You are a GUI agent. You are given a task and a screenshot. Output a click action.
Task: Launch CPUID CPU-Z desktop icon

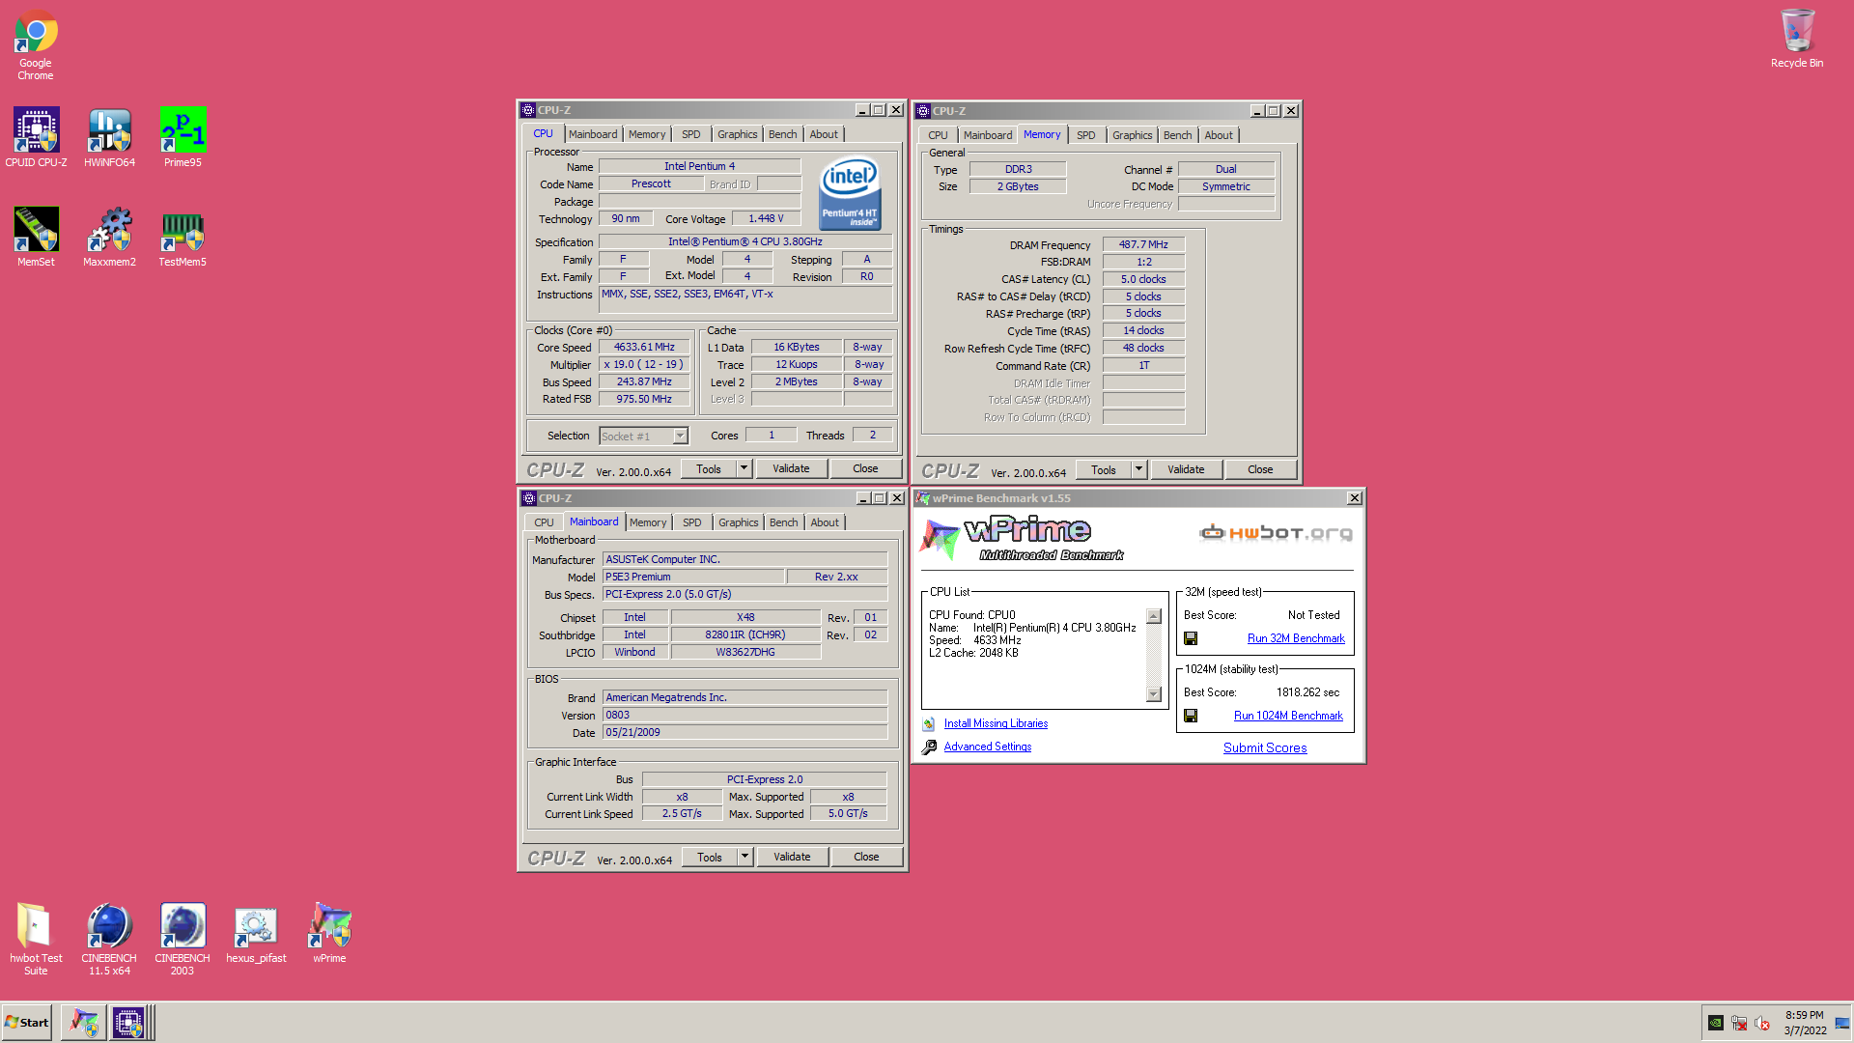tap(36, 137)
